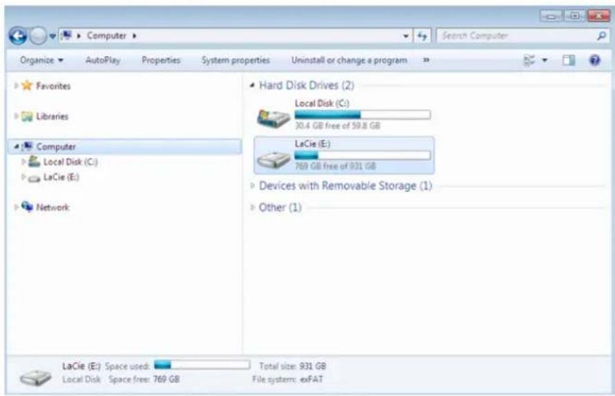This screenshot has width=615, height=396.
Task: Click the magnifier search icon
Action: point(601,36)
